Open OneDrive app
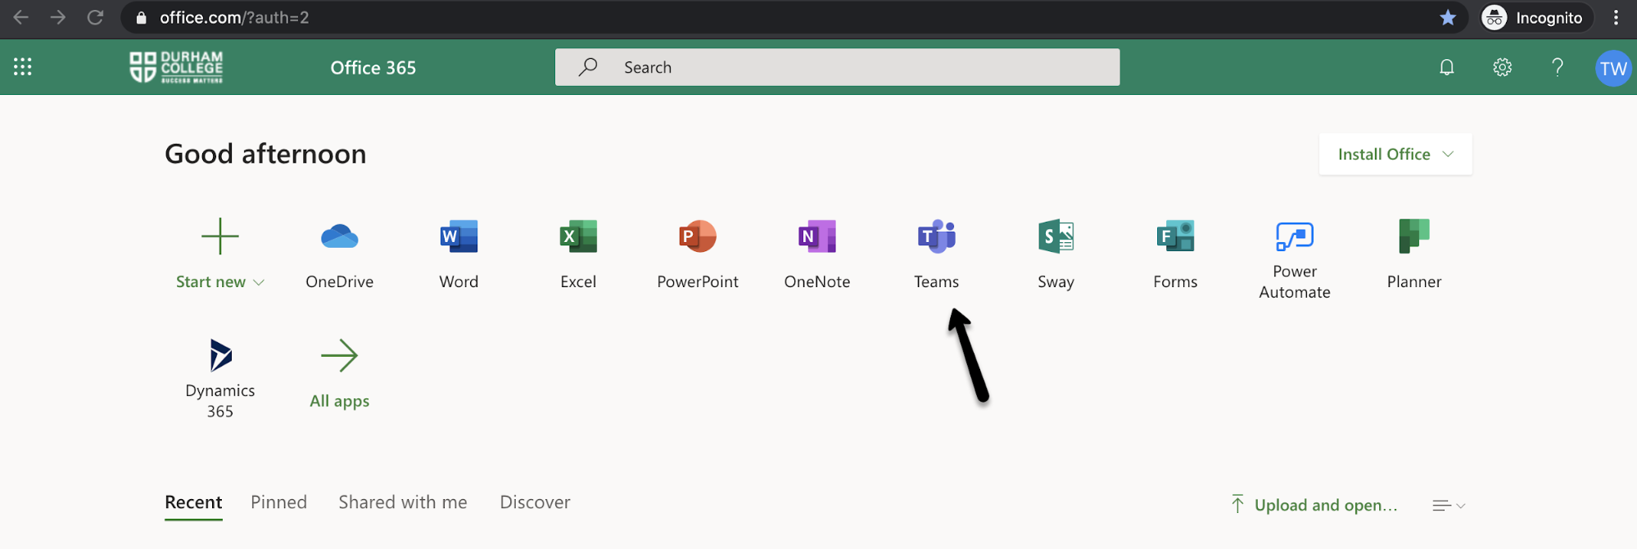Screen dimensions: 1637x549 click(x=339, y=254)
